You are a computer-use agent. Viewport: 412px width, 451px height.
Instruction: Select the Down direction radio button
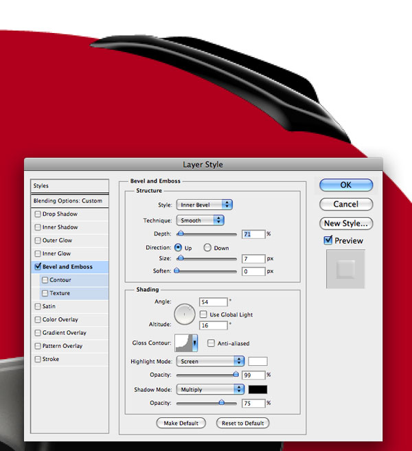coord(207,247)
